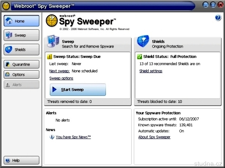Open the Next sweep link
The width and height of the screenshot is (225, 168).
point(60,71)
